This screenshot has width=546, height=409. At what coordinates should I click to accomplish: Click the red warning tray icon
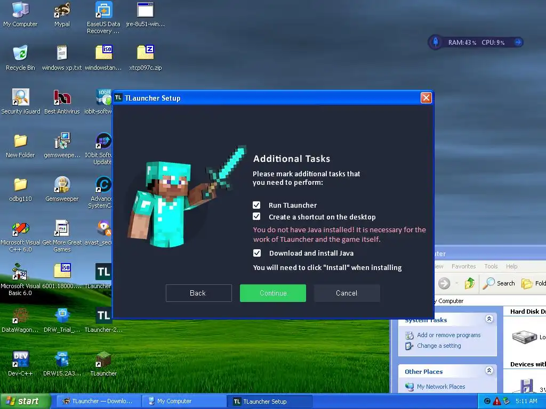[x=496, y=401]
